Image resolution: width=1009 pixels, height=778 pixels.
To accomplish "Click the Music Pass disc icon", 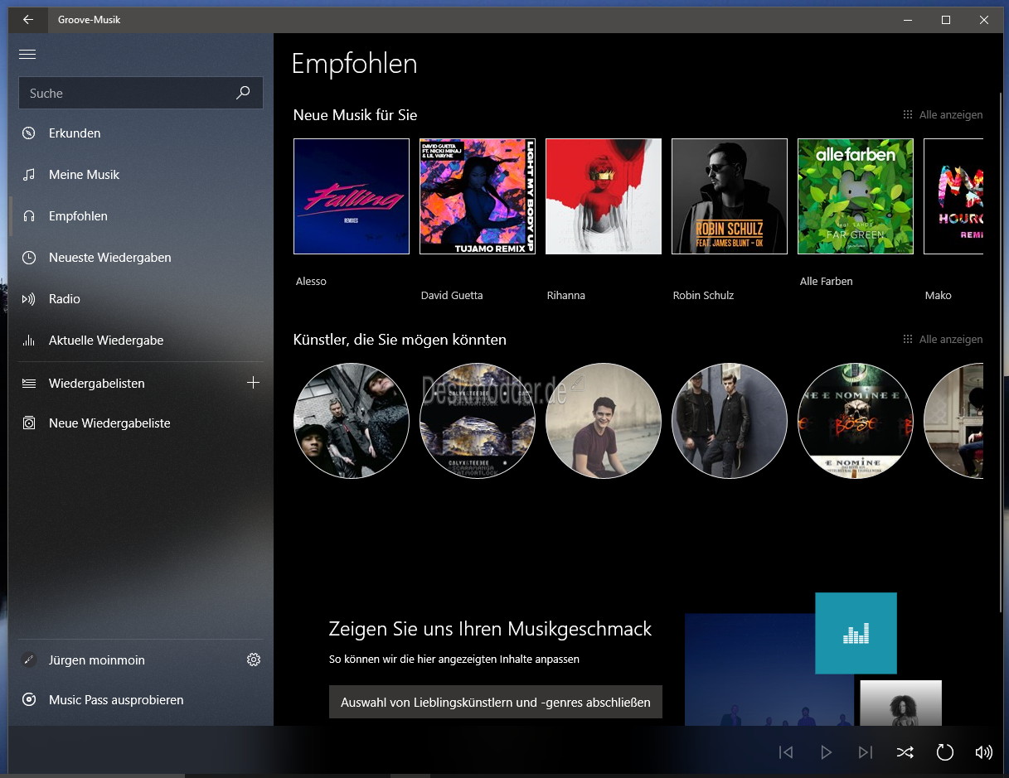I will tap(29, 700).
